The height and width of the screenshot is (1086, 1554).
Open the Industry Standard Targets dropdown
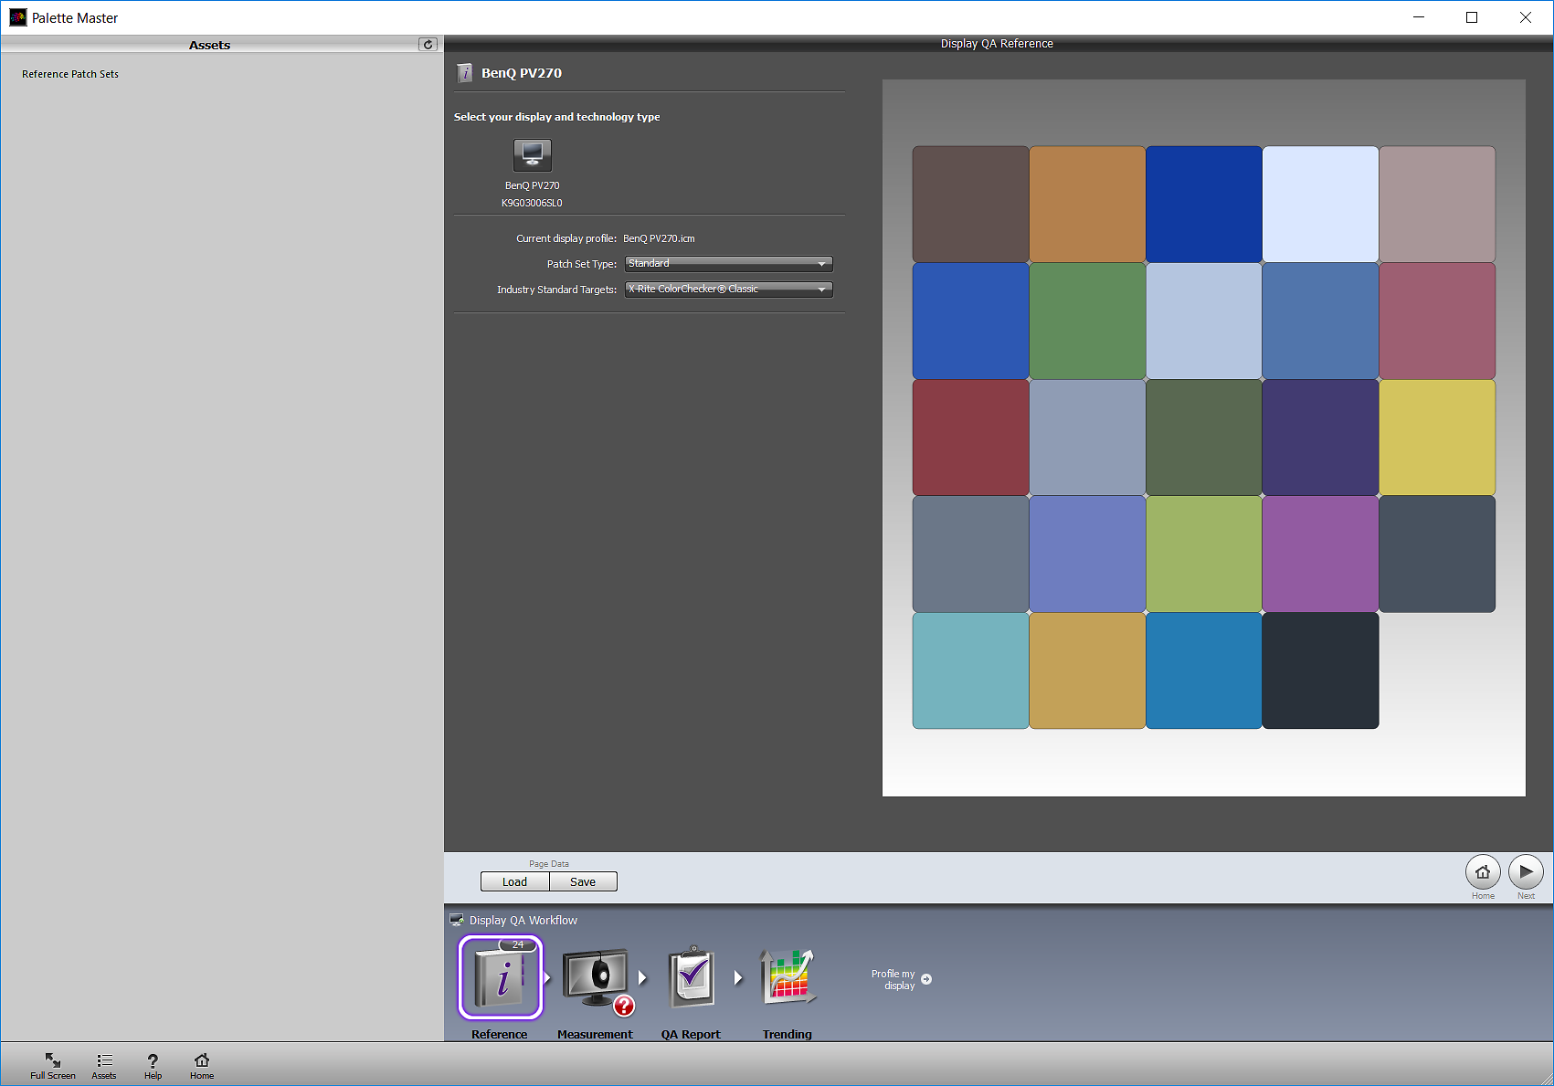[x=727, y=290]
